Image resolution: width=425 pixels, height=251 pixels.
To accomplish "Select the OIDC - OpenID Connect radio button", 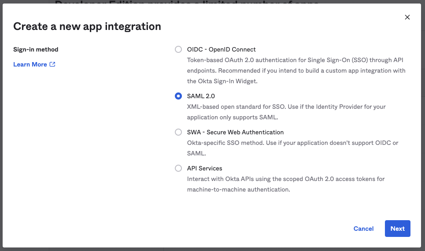I will coord(178,49).
